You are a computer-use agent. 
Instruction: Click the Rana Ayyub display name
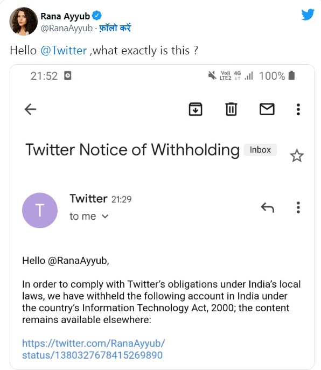click(65, 16)
